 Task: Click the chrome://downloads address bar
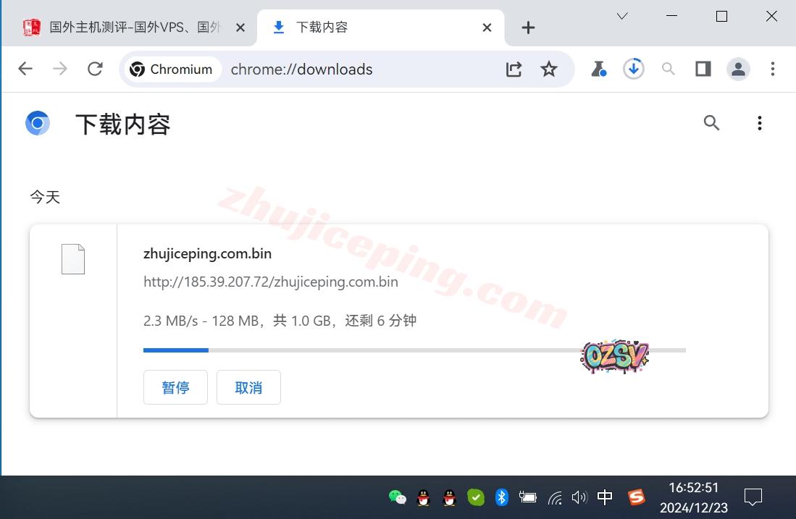(362, 69)
